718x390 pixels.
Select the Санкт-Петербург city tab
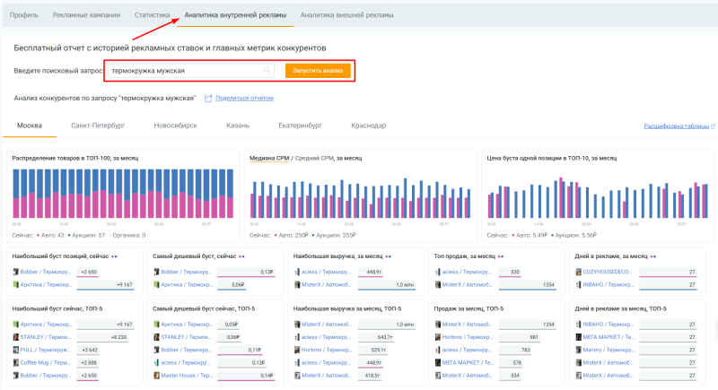coord(98,126)
